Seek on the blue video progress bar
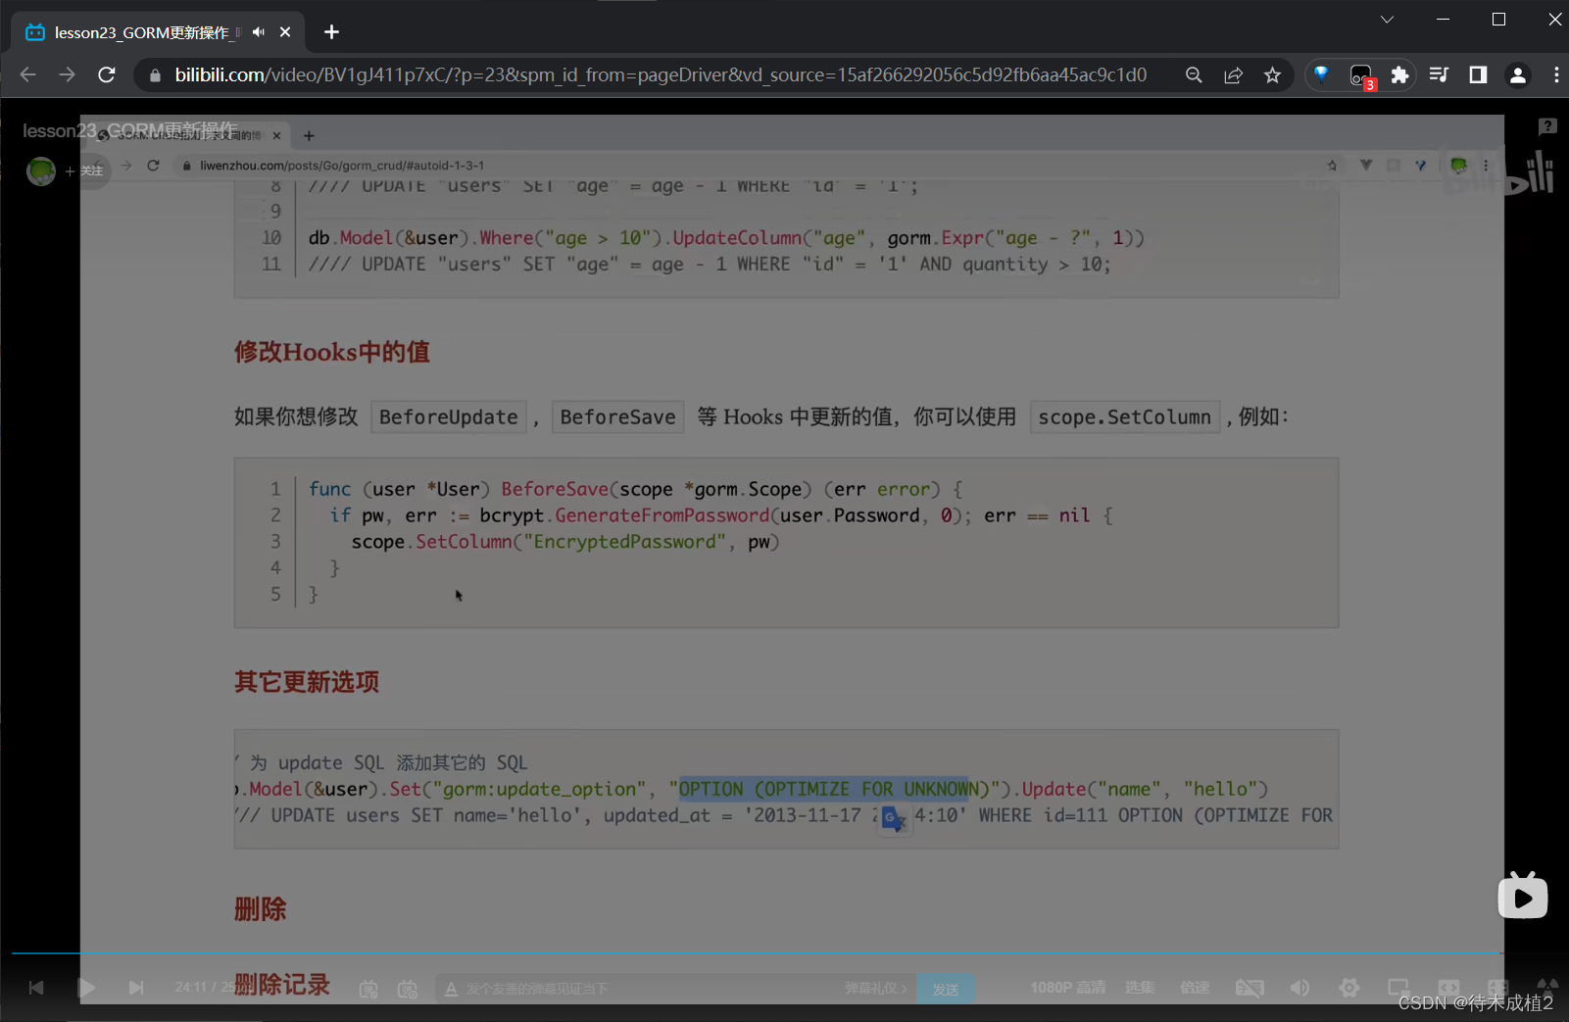Image resolution: width=1569 pixels, height=1022 pixels. click(757, 952)
